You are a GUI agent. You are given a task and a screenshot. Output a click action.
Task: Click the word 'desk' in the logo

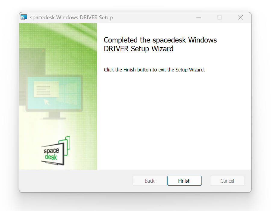point(51,157)
